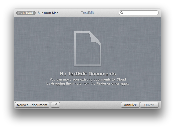The height and width of the screenshot is (129, 175).
Task: Click the empty document placeholder icon
Action: (x=88, y=49)
